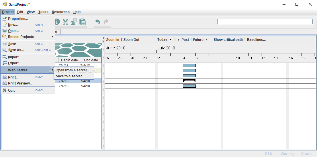Click the search field in the toolbar

(265, 21)
